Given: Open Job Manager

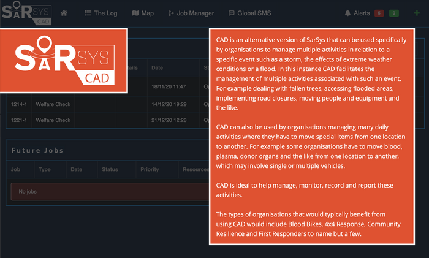Looking at the screenshot, I should click(x=191, y=13).
